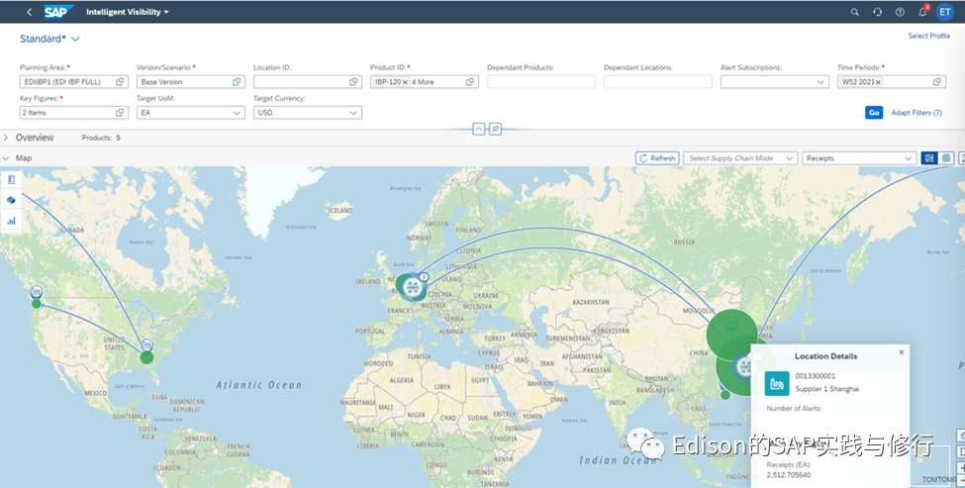
Task: Open the Intelligent Visibility app menu
Action: tap(128, 12)
